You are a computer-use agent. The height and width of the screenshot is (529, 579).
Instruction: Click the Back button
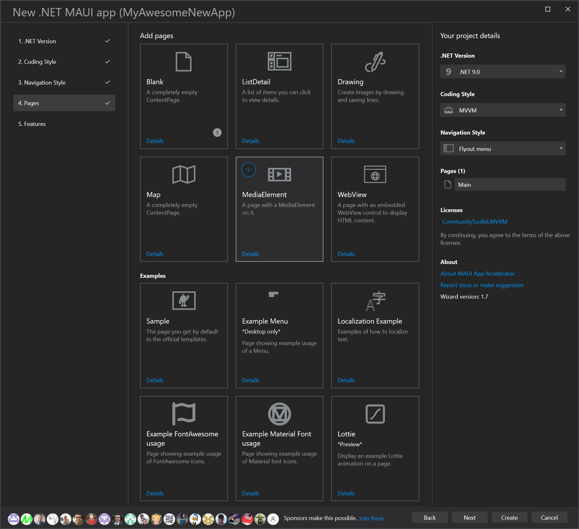(x=430, y=517)
